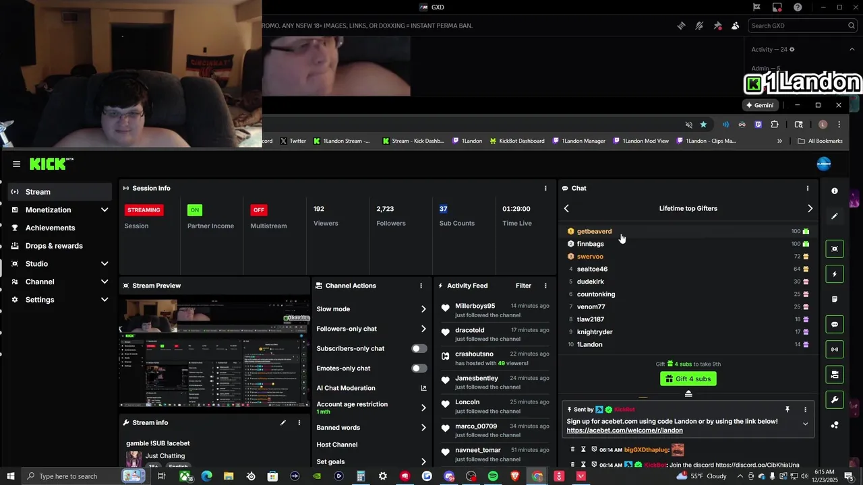Viewport: 863px width, 485px height.
Task: Open the Discord member list icon
Action: pos(736,26)
